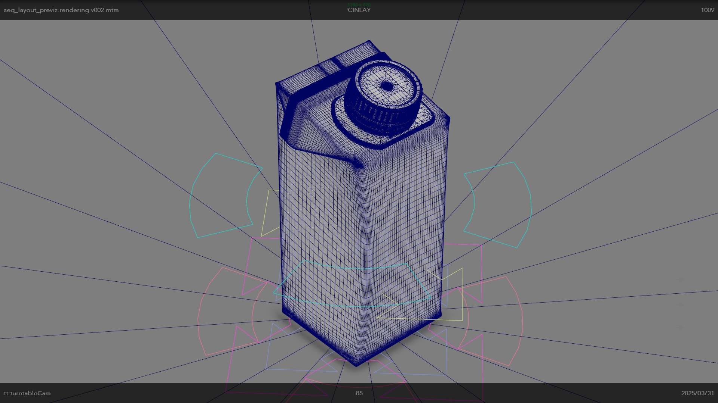Select the folded top seal of the carton

[329, 67]
